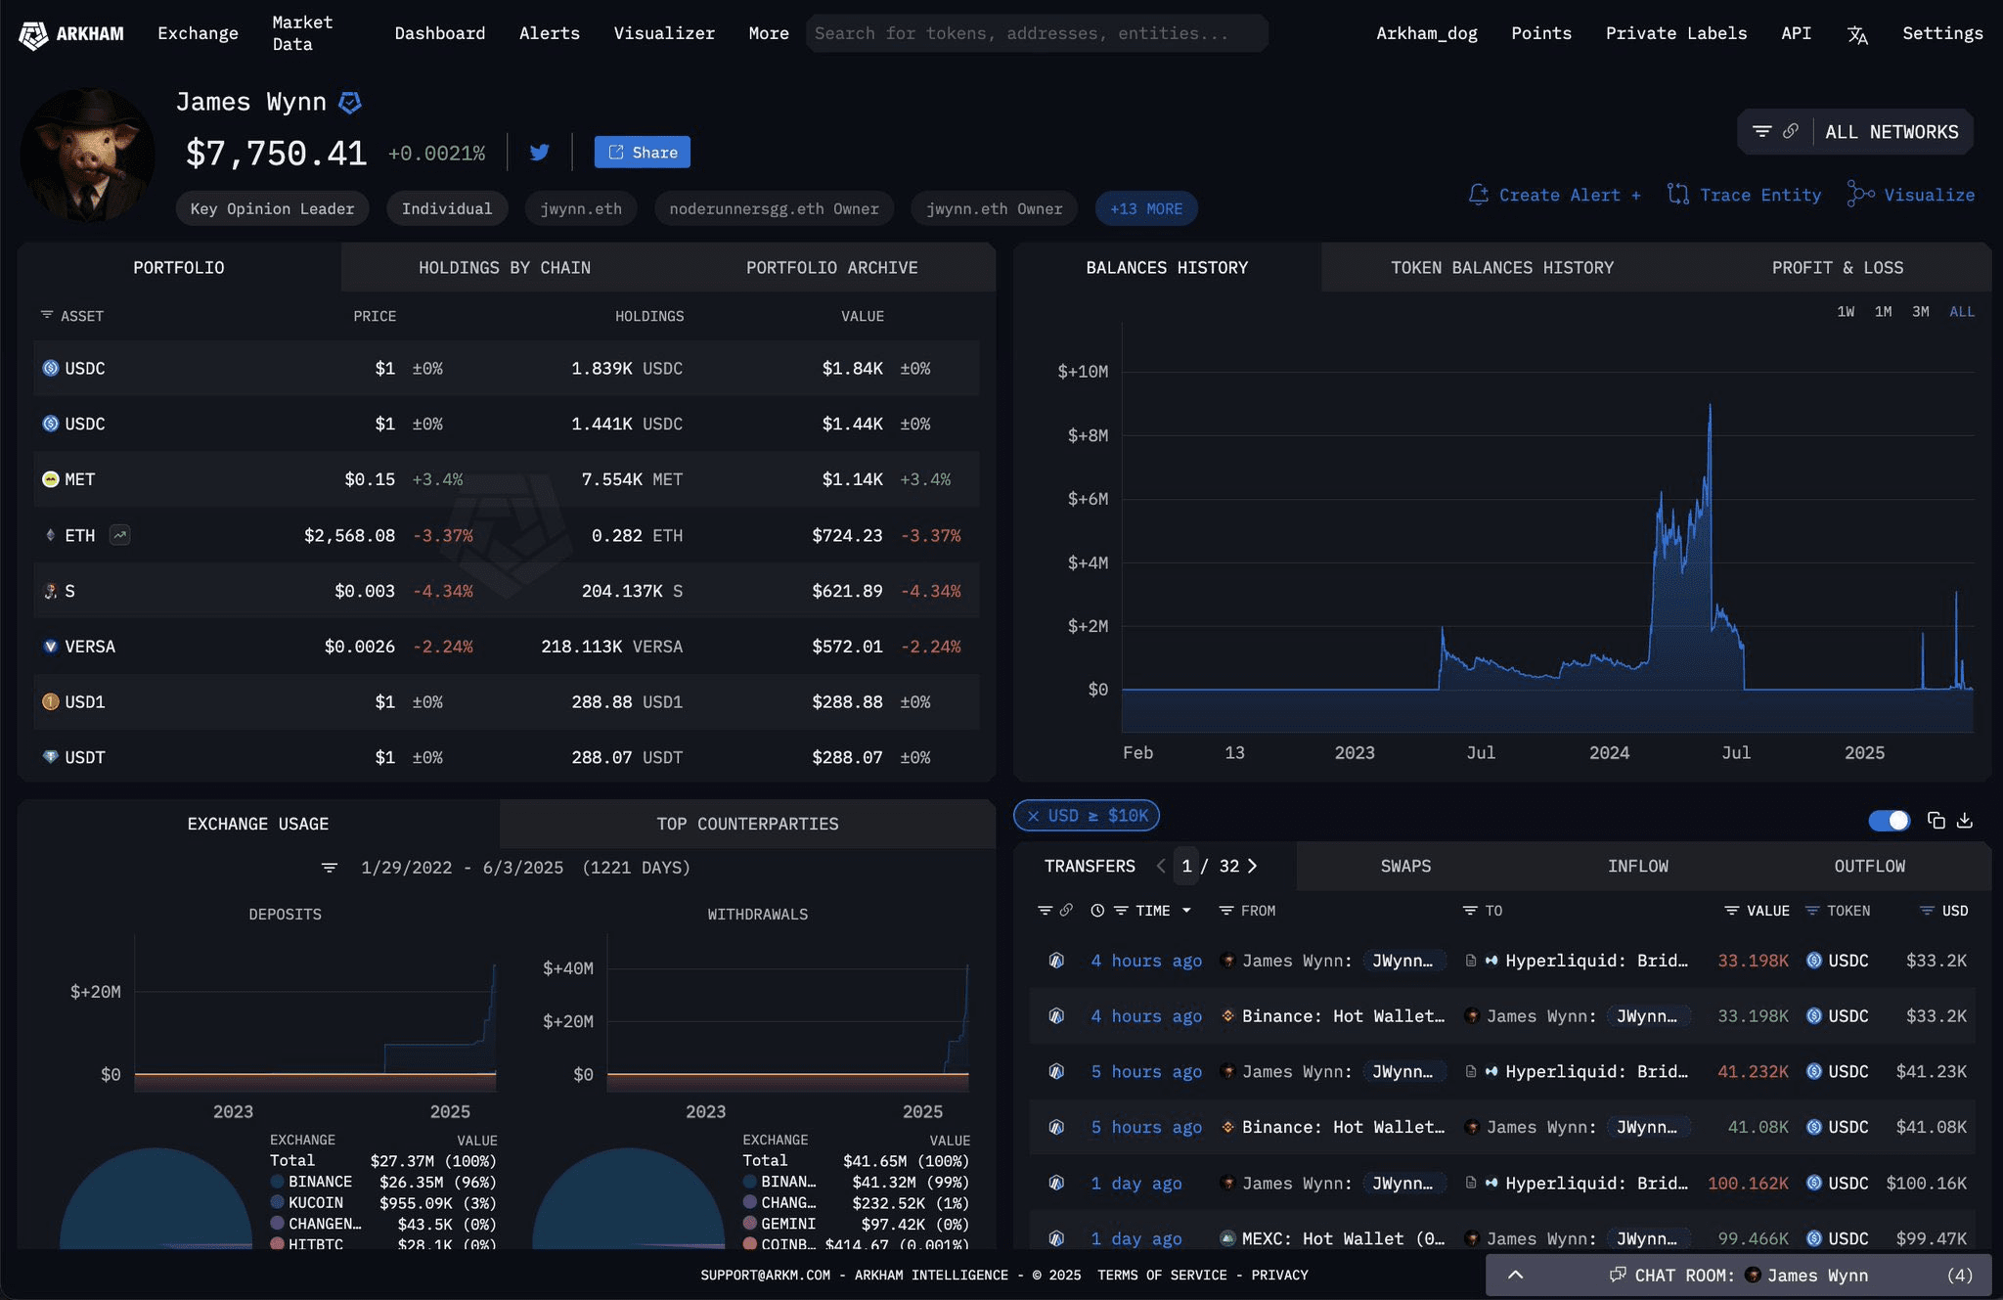Expand chat room with the up chevron
The width and height of the screenshot is (2003, 1300).
click(x=1515, y=1275)
